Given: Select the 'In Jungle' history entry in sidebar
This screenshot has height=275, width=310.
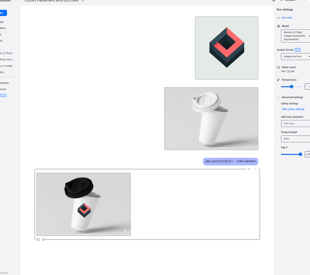Looking at the screenshot, I should (6, 66).
